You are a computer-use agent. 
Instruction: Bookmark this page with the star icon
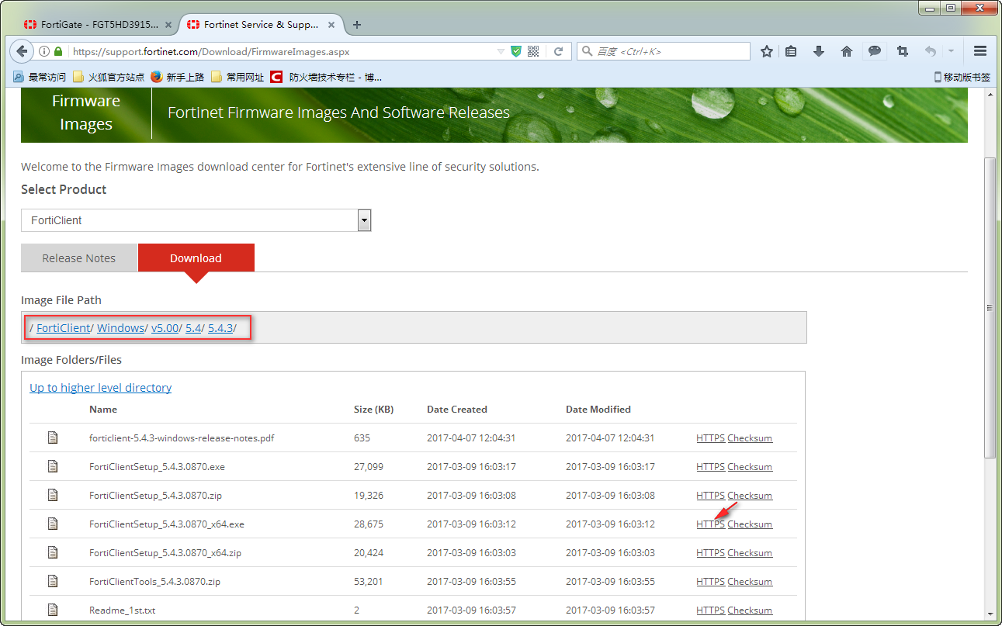[x=767, y=51]
